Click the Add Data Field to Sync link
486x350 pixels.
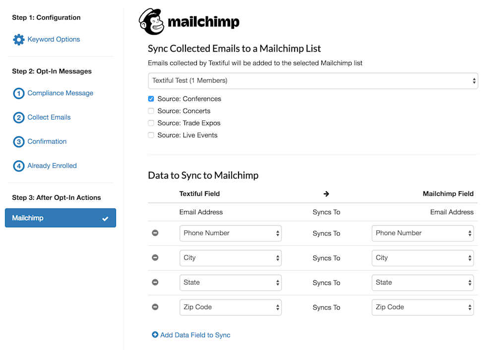click(x=195, y=335)
